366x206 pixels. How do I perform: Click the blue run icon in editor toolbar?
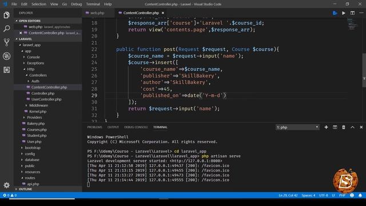point(335,13)
